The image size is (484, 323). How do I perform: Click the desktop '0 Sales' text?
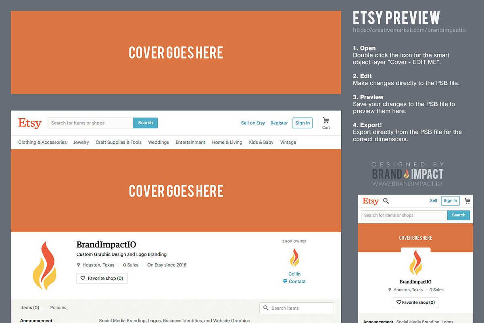pos(131,265)
